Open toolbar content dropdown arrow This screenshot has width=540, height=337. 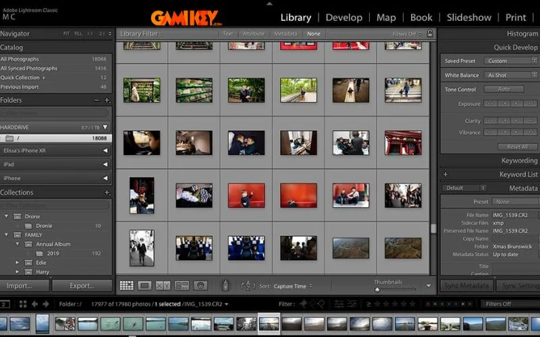[429, 286]
